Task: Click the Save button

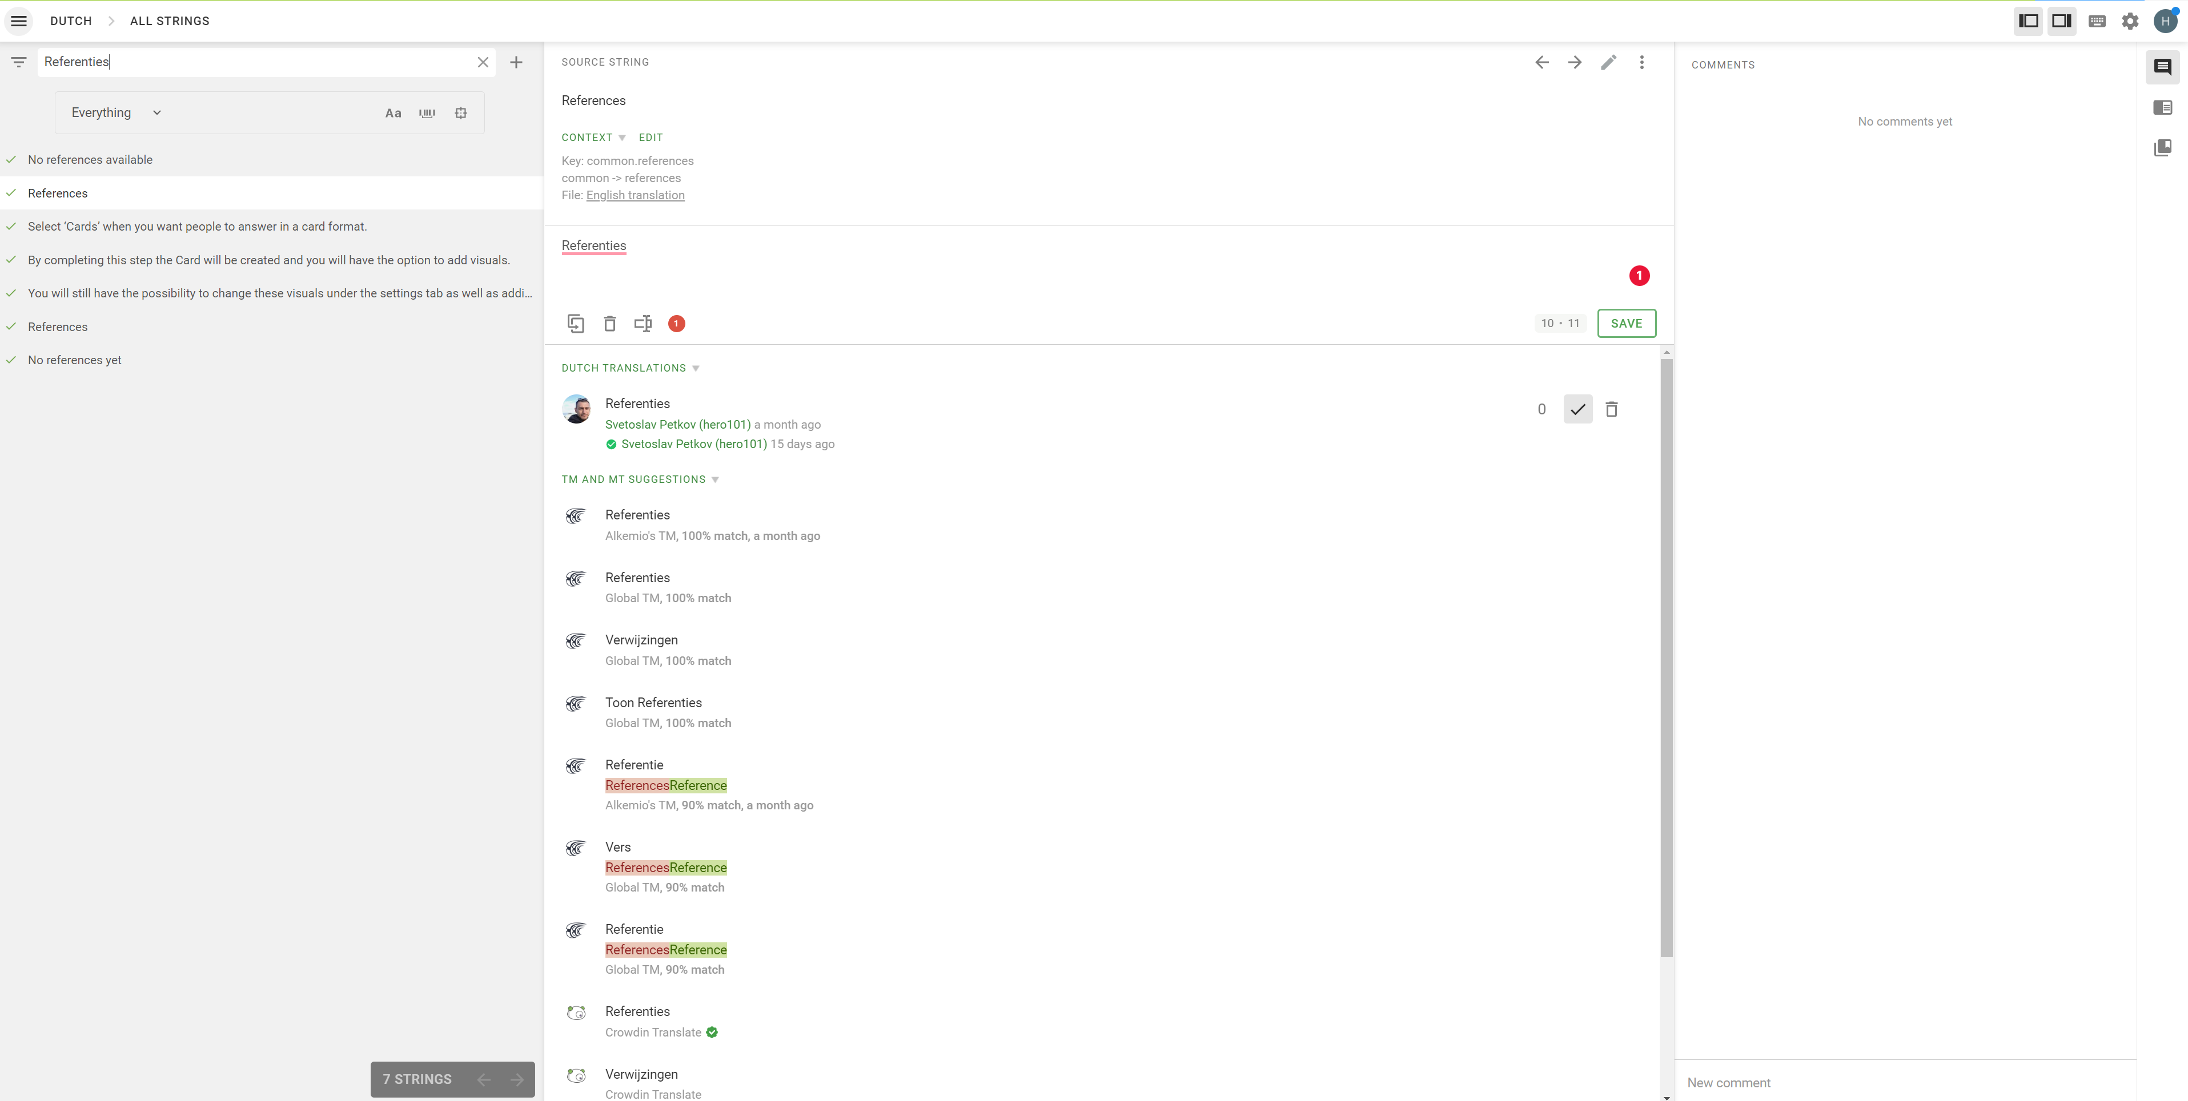Action: point(1625,324)
